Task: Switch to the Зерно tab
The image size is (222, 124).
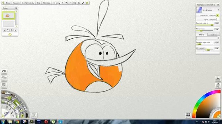Action: [202, 34]
